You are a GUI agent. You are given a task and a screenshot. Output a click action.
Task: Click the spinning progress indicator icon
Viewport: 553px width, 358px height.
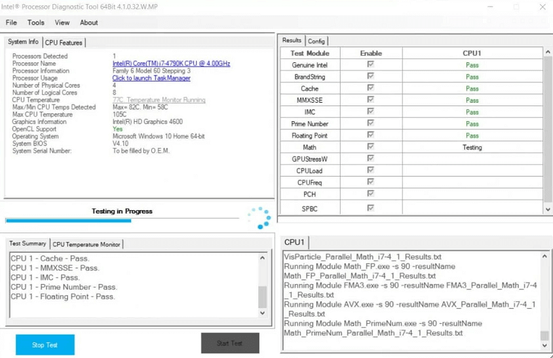tap(259, 218)
